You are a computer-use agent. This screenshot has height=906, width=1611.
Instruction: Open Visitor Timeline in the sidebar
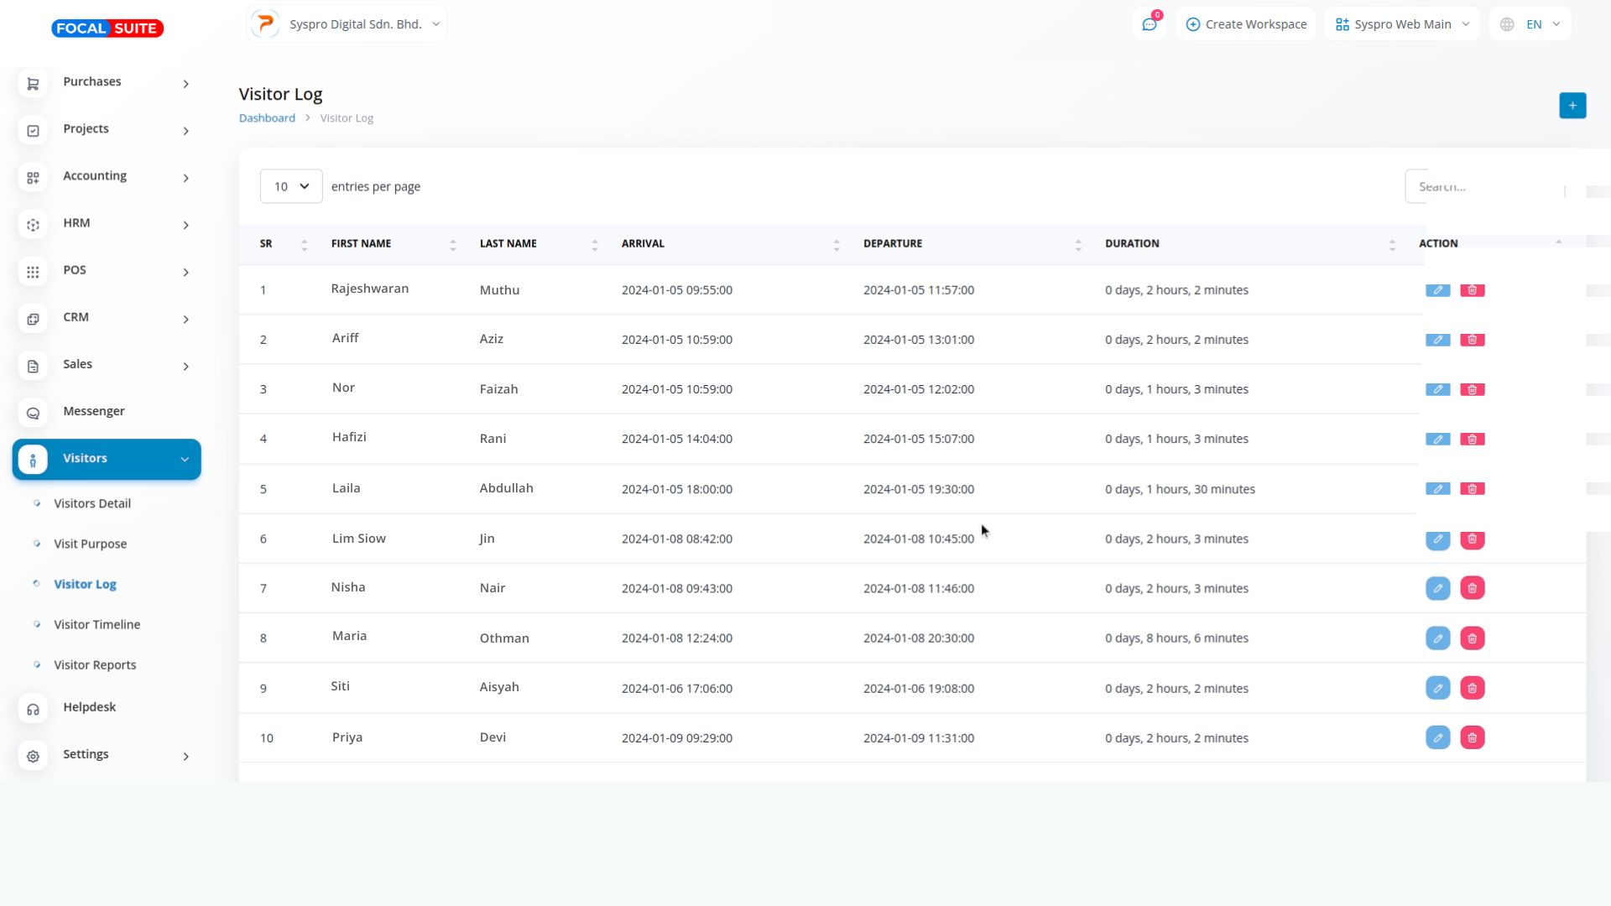click(97, 625)
